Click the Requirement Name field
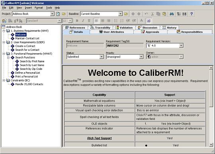Image resolution: width=215 pixels, height=154 pixels. pyautogui.click(x=85, y=46)
